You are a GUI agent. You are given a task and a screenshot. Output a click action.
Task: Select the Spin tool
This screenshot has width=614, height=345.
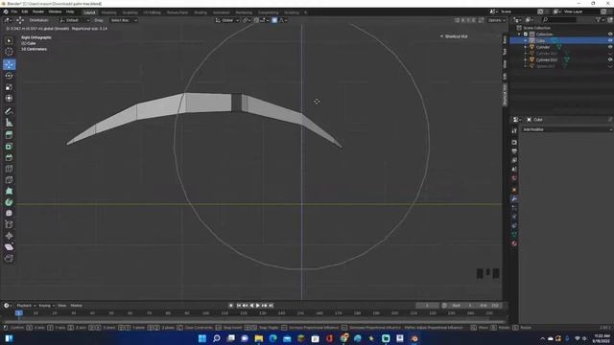[9, 202]
